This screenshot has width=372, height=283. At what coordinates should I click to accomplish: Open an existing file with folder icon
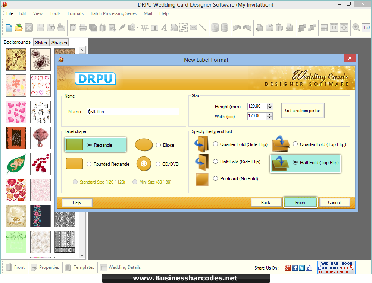tap(19, 28)
